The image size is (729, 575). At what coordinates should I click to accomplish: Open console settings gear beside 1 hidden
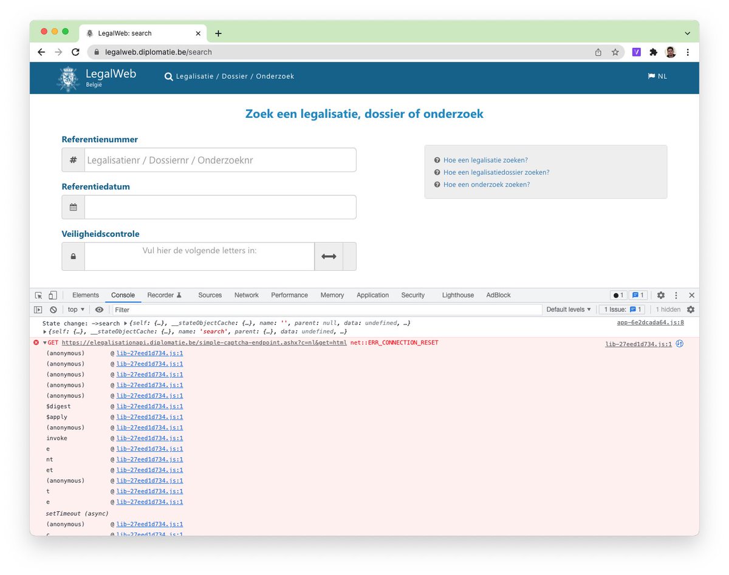pos(690,310)
